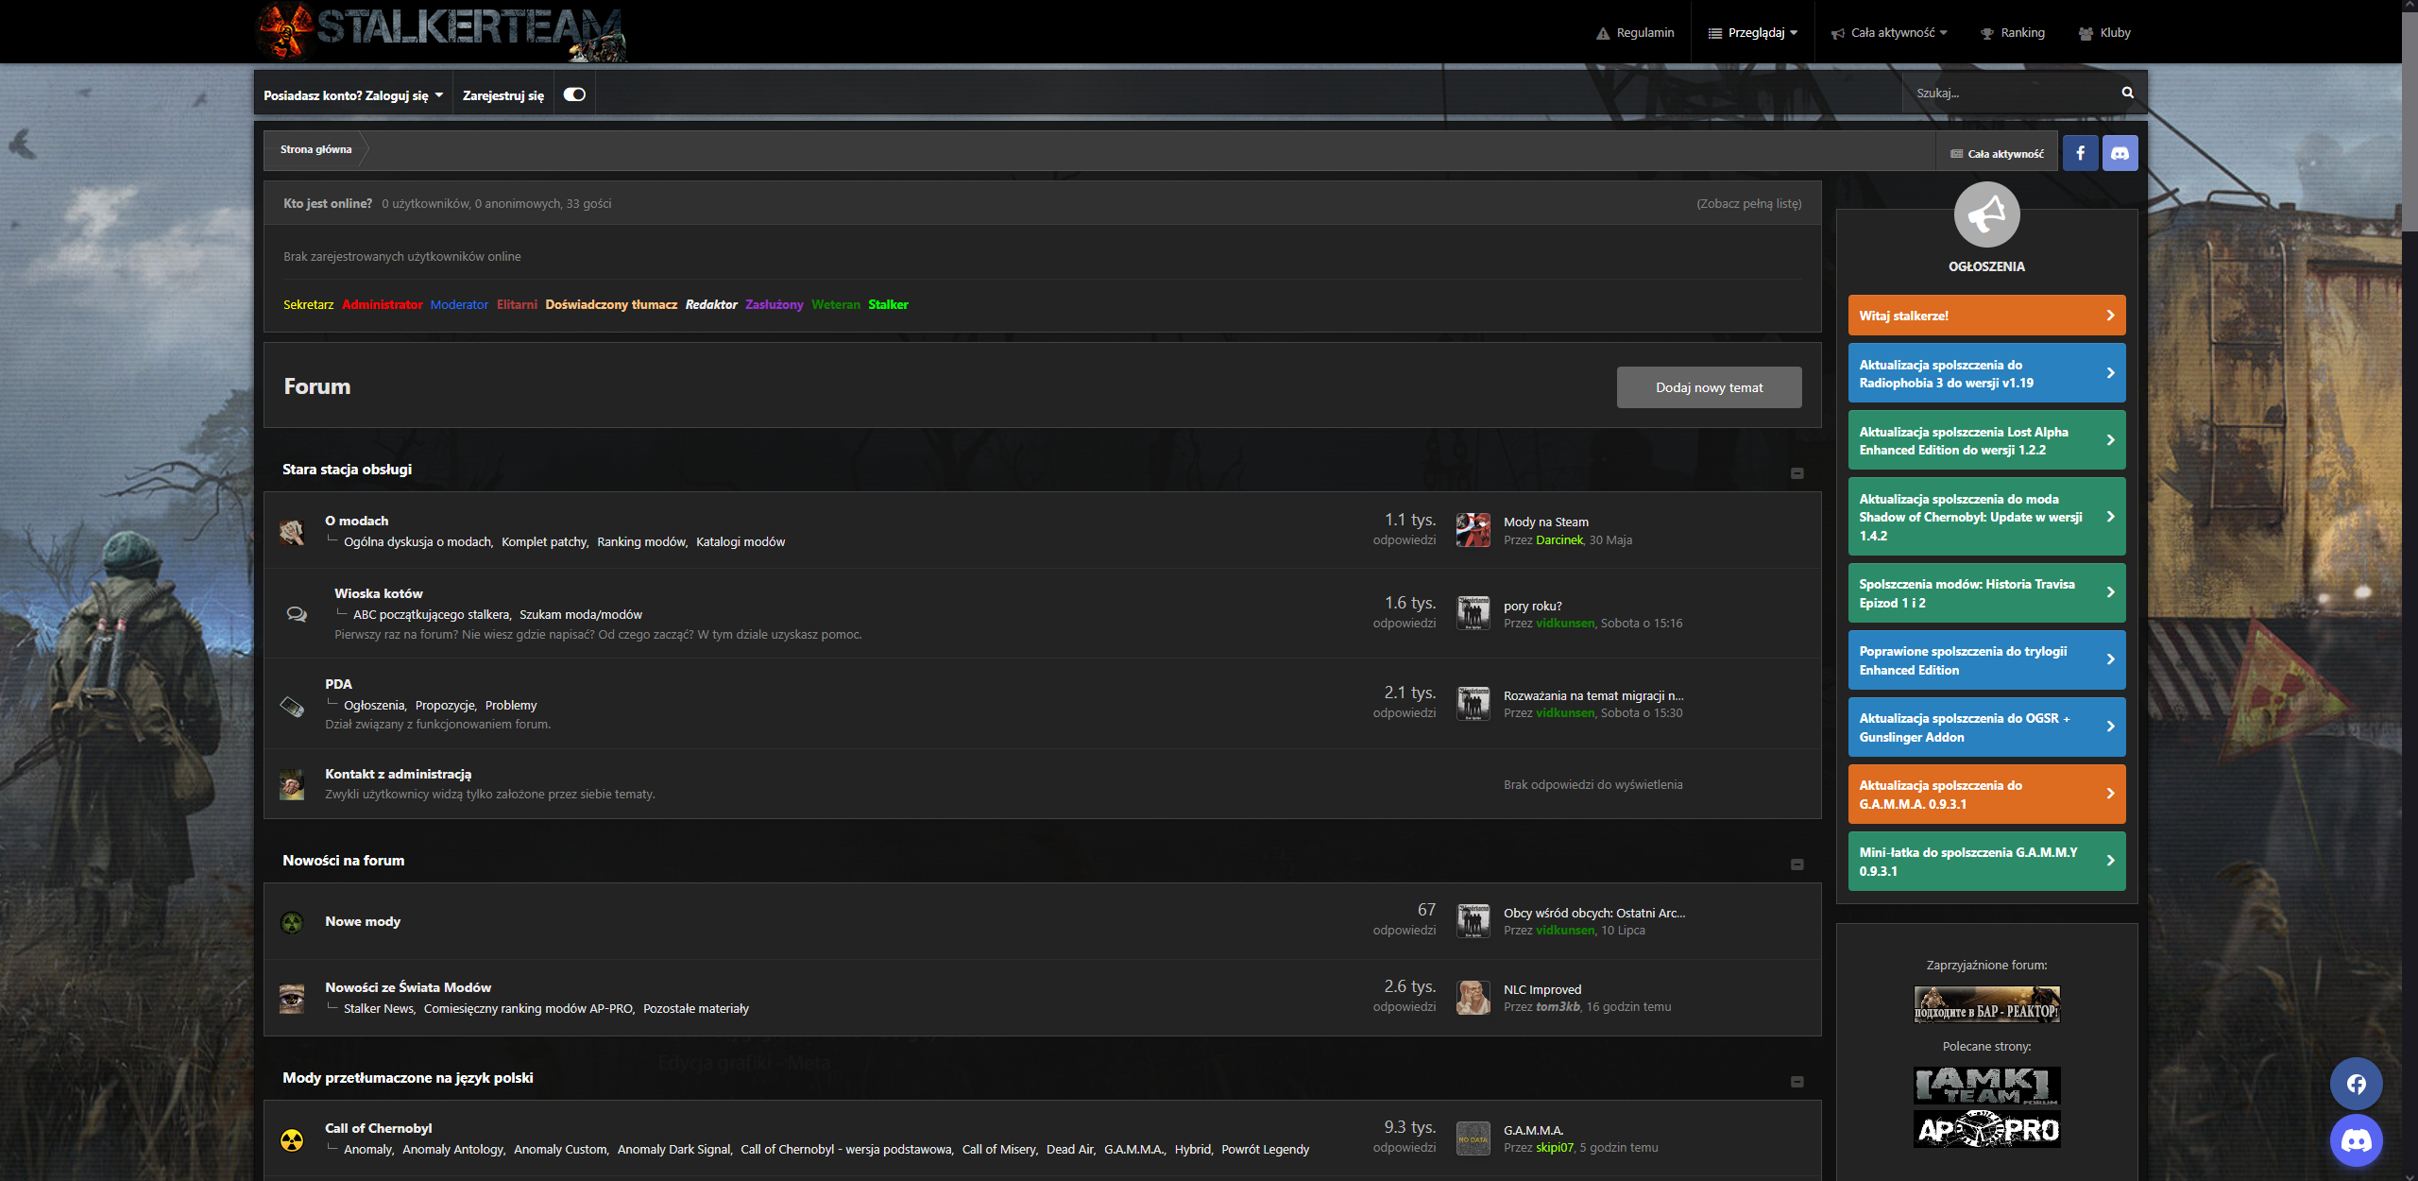Open the Komplet patchy subforum
The width and height of the screenshot is (2418, 1181).
544,541
